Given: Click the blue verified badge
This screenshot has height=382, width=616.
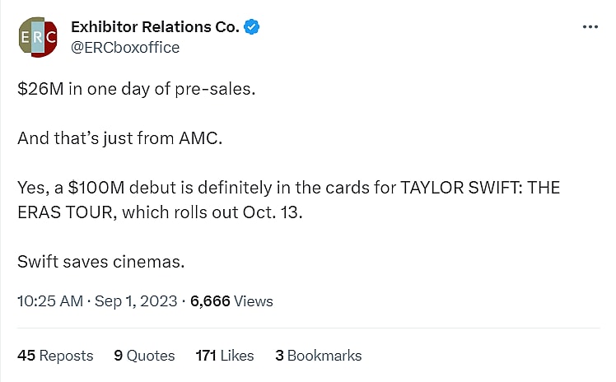Looking at the screenshot, I should [252, 27].
